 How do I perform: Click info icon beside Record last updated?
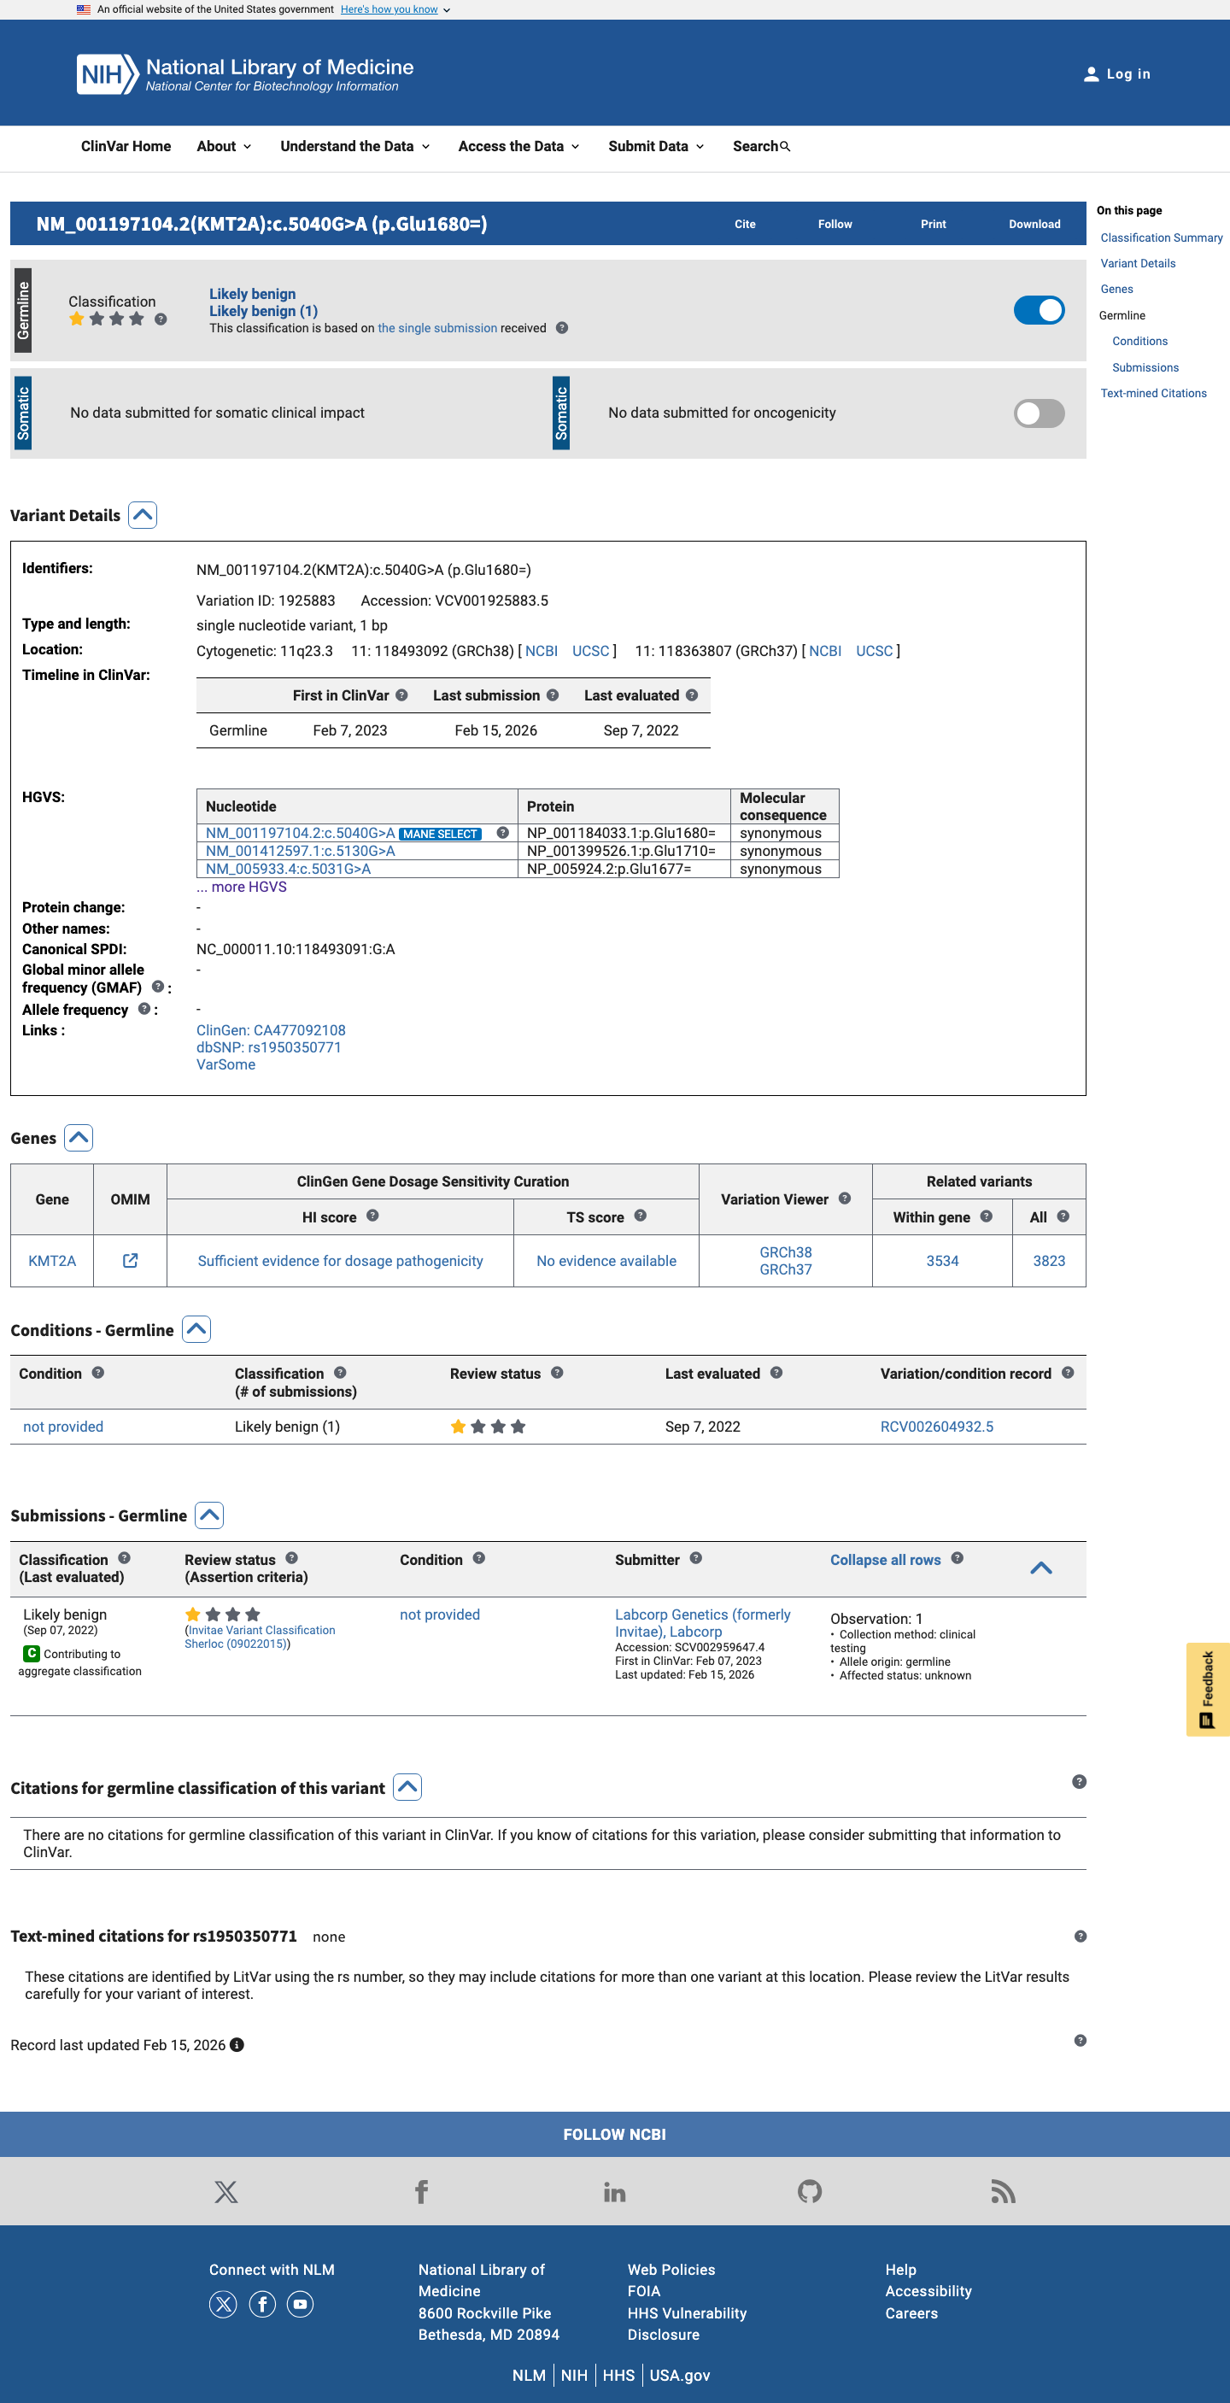[237, 2045]
